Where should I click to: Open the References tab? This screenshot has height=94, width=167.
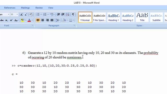coord(10,8)
